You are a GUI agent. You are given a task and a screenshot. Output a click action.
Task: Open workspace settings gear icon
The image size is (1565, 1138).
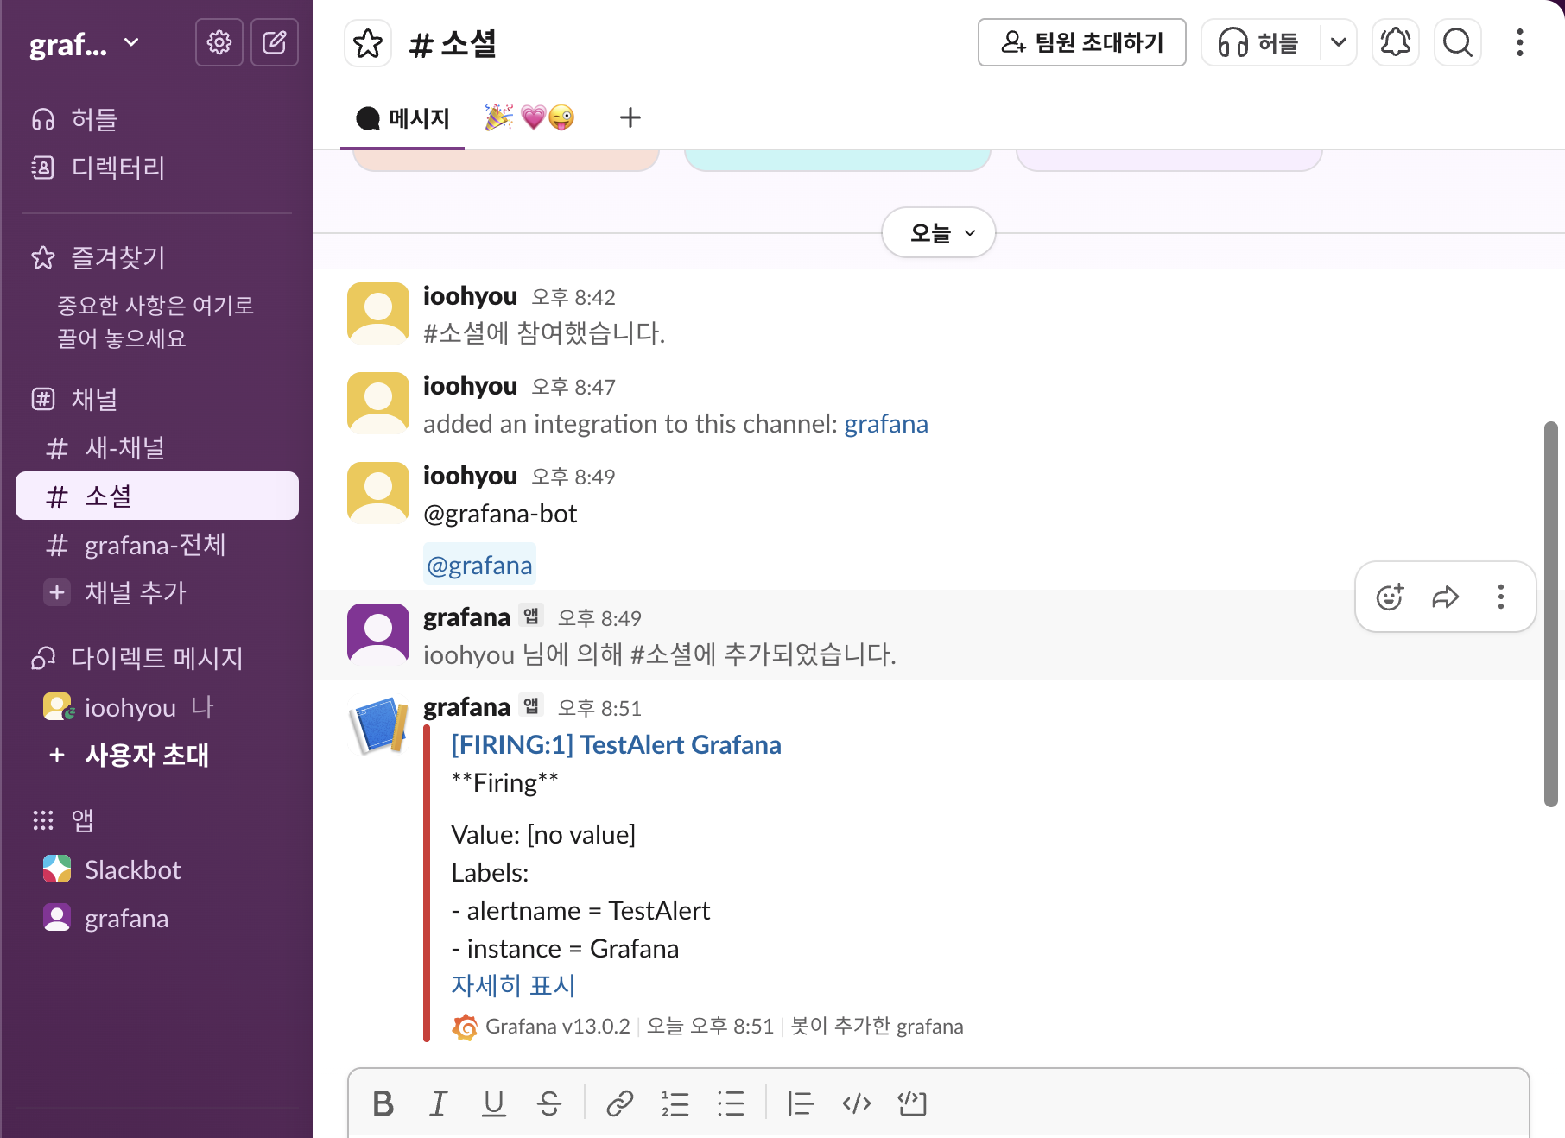tap(219, 42)
